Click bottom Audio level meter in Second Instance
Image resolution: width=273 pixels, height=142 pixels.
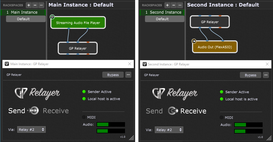click(248, 131)
